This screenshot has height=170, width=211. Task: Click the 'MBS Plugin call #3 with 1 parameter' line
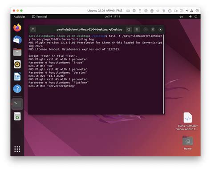(59, 79)
